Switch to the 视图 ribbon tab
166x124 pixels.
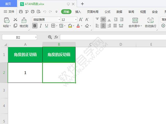pyautogui.click(x=143, y=12)
